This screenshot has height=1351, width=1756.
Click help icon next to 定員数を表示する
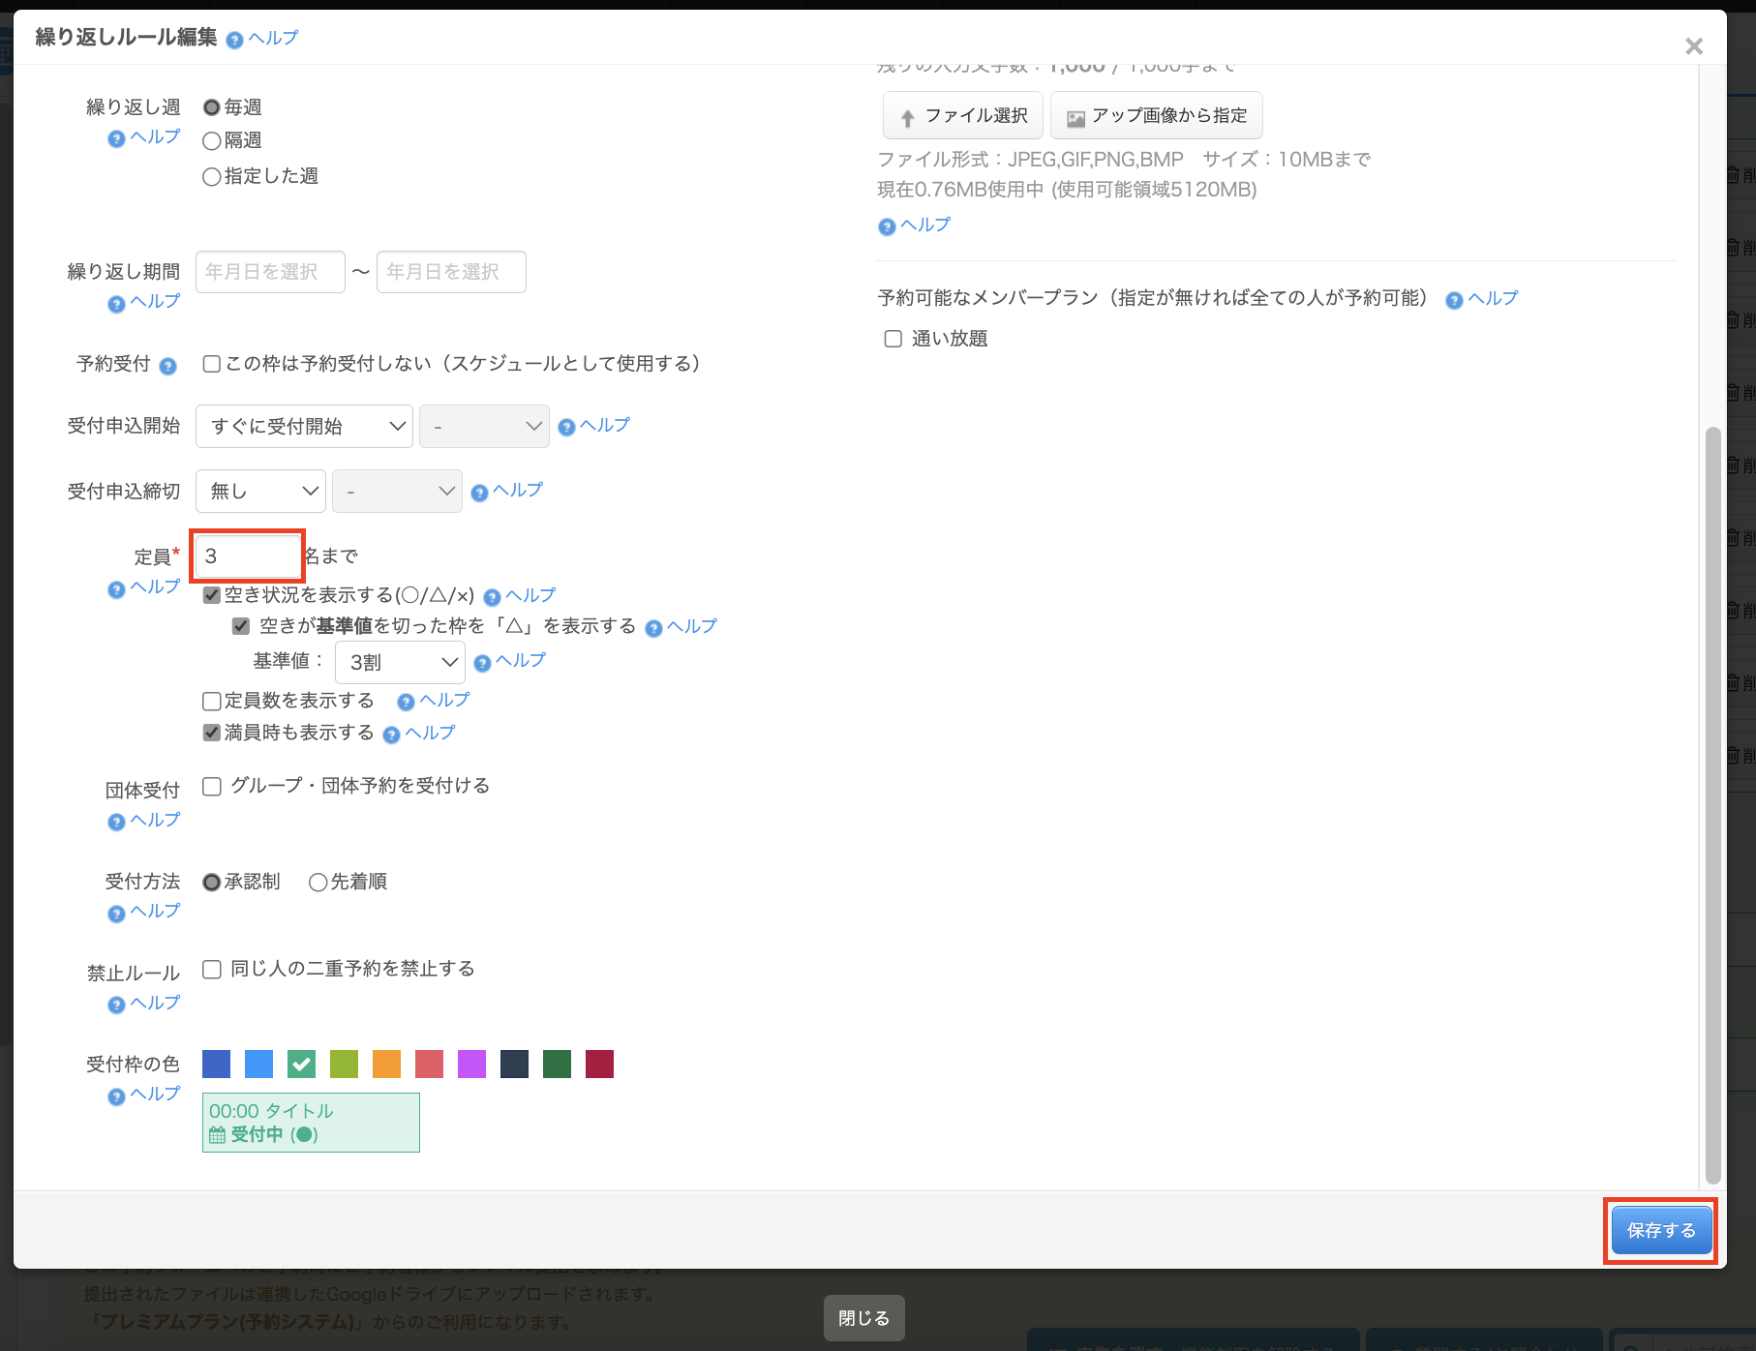point(407,702)
